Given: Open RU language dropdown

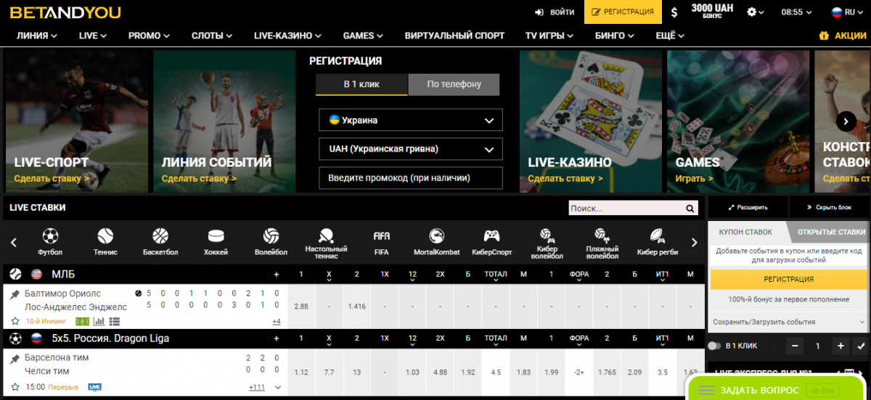Looking at the screenshot, I should pyautogui.click(x=846, y=12).
